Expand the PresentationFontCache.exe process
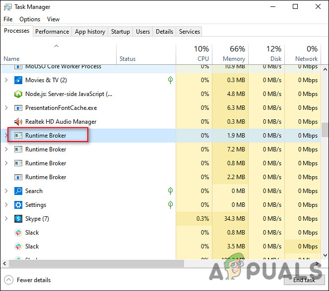Image resolution: width=329 pixels, height=291 pixels. point(6,108)
